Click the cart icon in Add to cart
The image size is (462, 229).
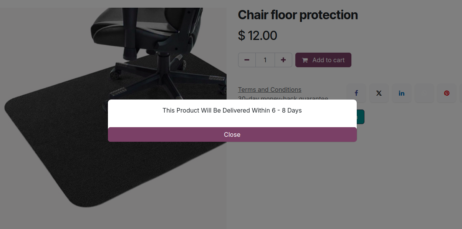305,60
